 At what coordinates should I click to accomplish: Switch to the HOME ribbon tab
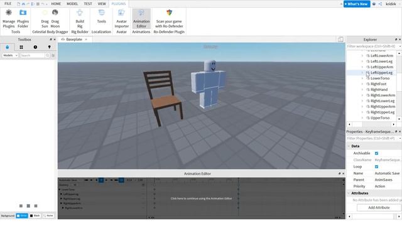pyautogui.click(x=56, y=4)
